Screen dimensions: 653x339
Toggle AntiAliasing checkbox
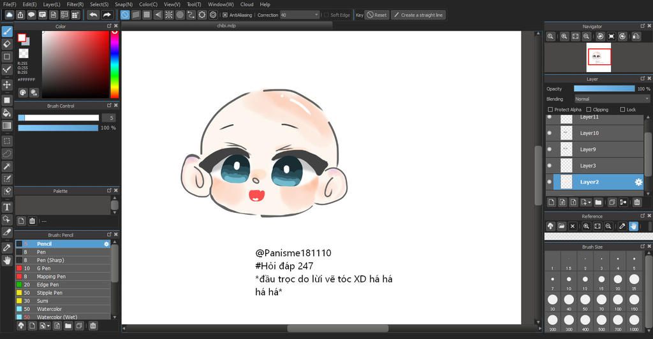pyautogui.click(x=225, y=15)
